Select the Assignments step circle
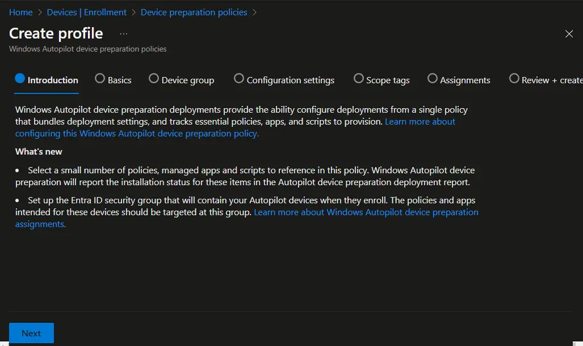 click(x=433, y=79)
